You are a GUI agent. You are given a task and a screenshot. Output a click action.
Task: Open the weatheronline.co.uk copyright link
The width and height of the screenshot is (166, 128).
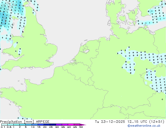pyautogui.click(x=144, y=126)
